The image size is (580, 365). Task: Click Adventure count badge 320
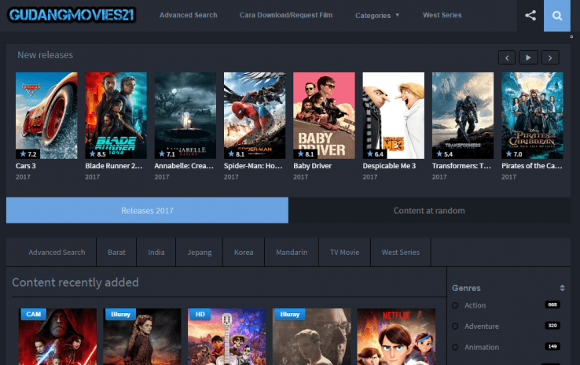[x=552, y=326]
